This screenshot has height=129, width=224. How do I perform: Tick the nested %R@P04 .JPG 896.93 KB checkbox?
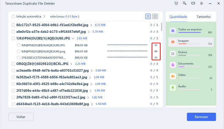click(18, 45)
